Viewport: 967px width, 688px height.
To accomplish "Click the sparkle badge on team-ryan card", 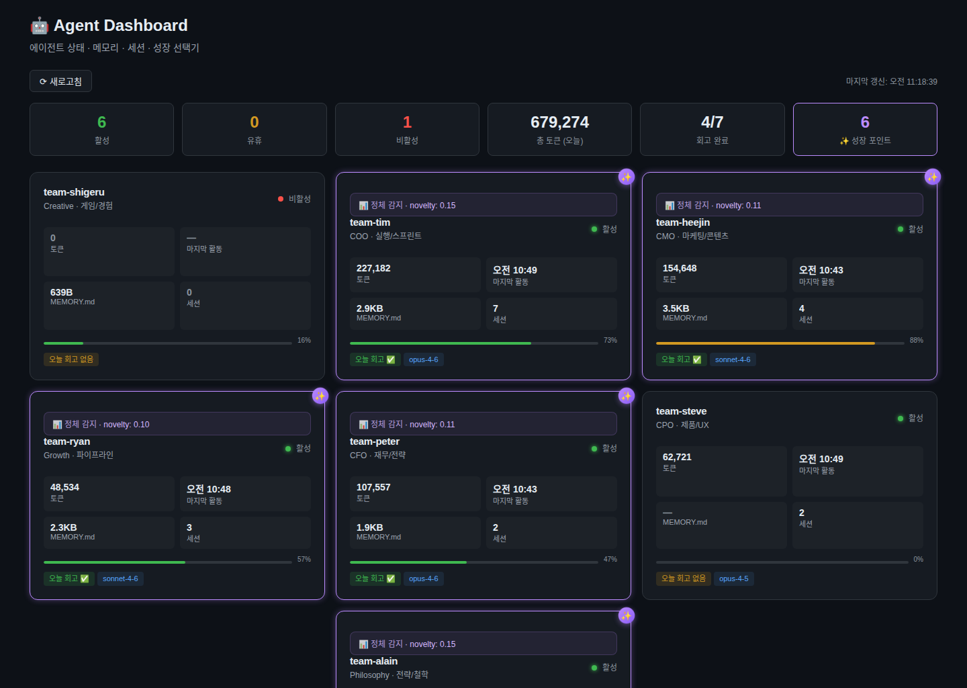I will [320, 396].
